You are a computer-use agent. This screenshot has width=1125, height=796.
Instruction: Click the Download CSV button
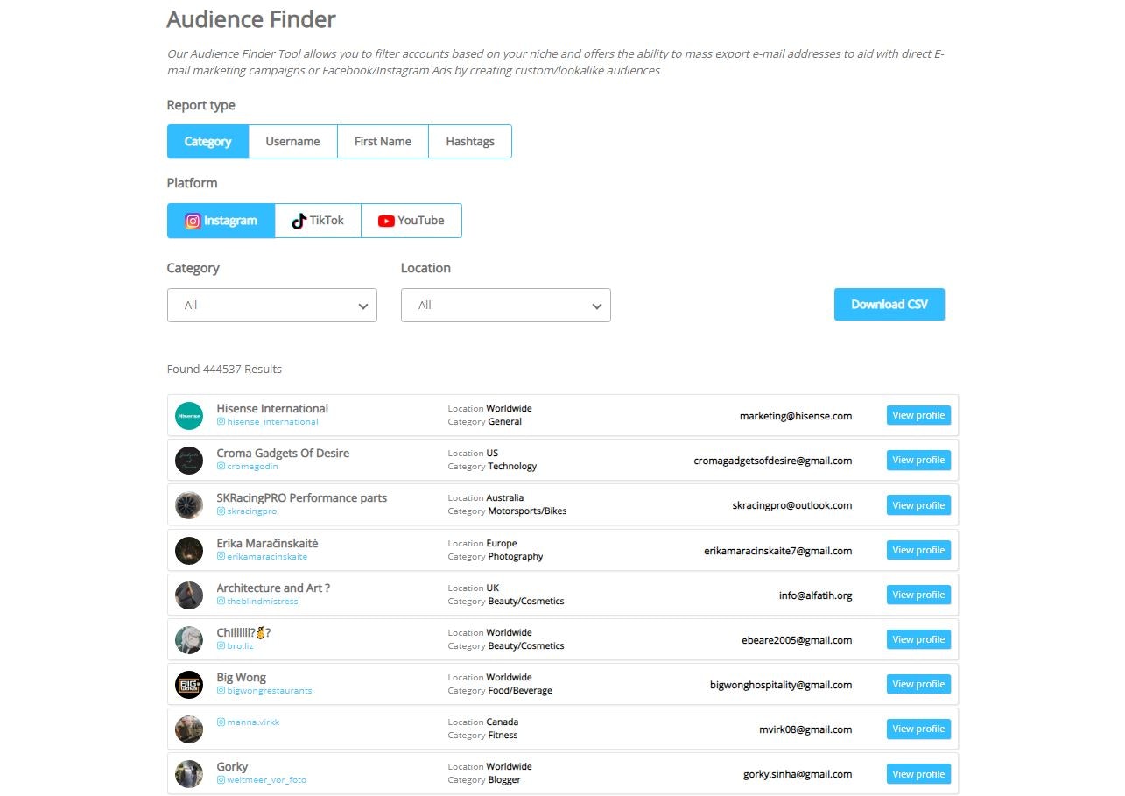889,304
